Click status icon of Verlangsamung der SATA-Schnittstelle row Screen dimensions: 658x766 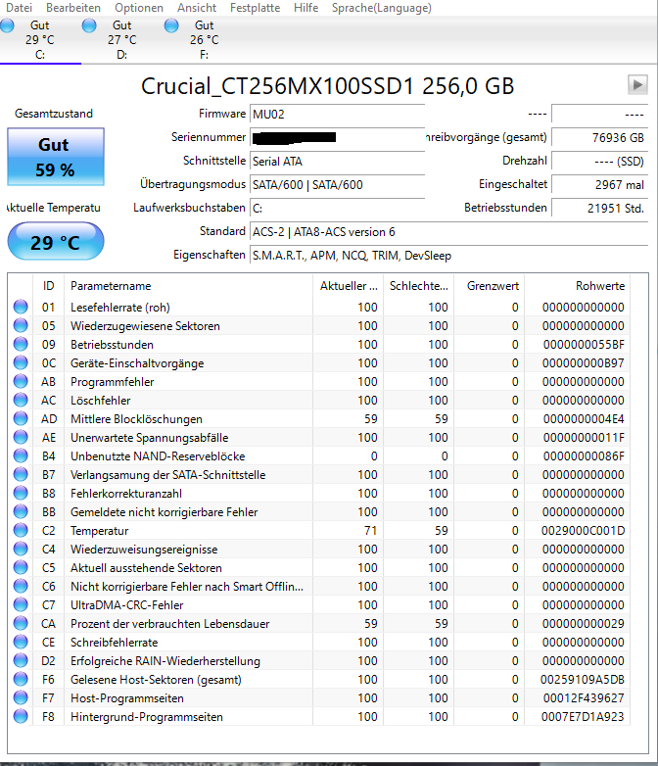pyautogui.click(x=21, y=474)
